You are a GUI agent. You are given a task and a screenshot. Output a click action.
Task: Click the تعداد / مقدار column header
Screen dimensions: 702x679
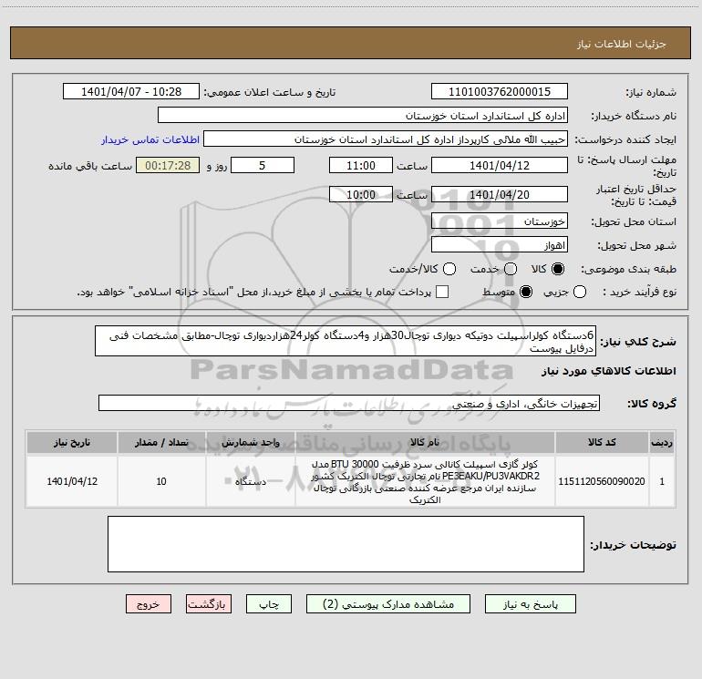tap(161, 442)
